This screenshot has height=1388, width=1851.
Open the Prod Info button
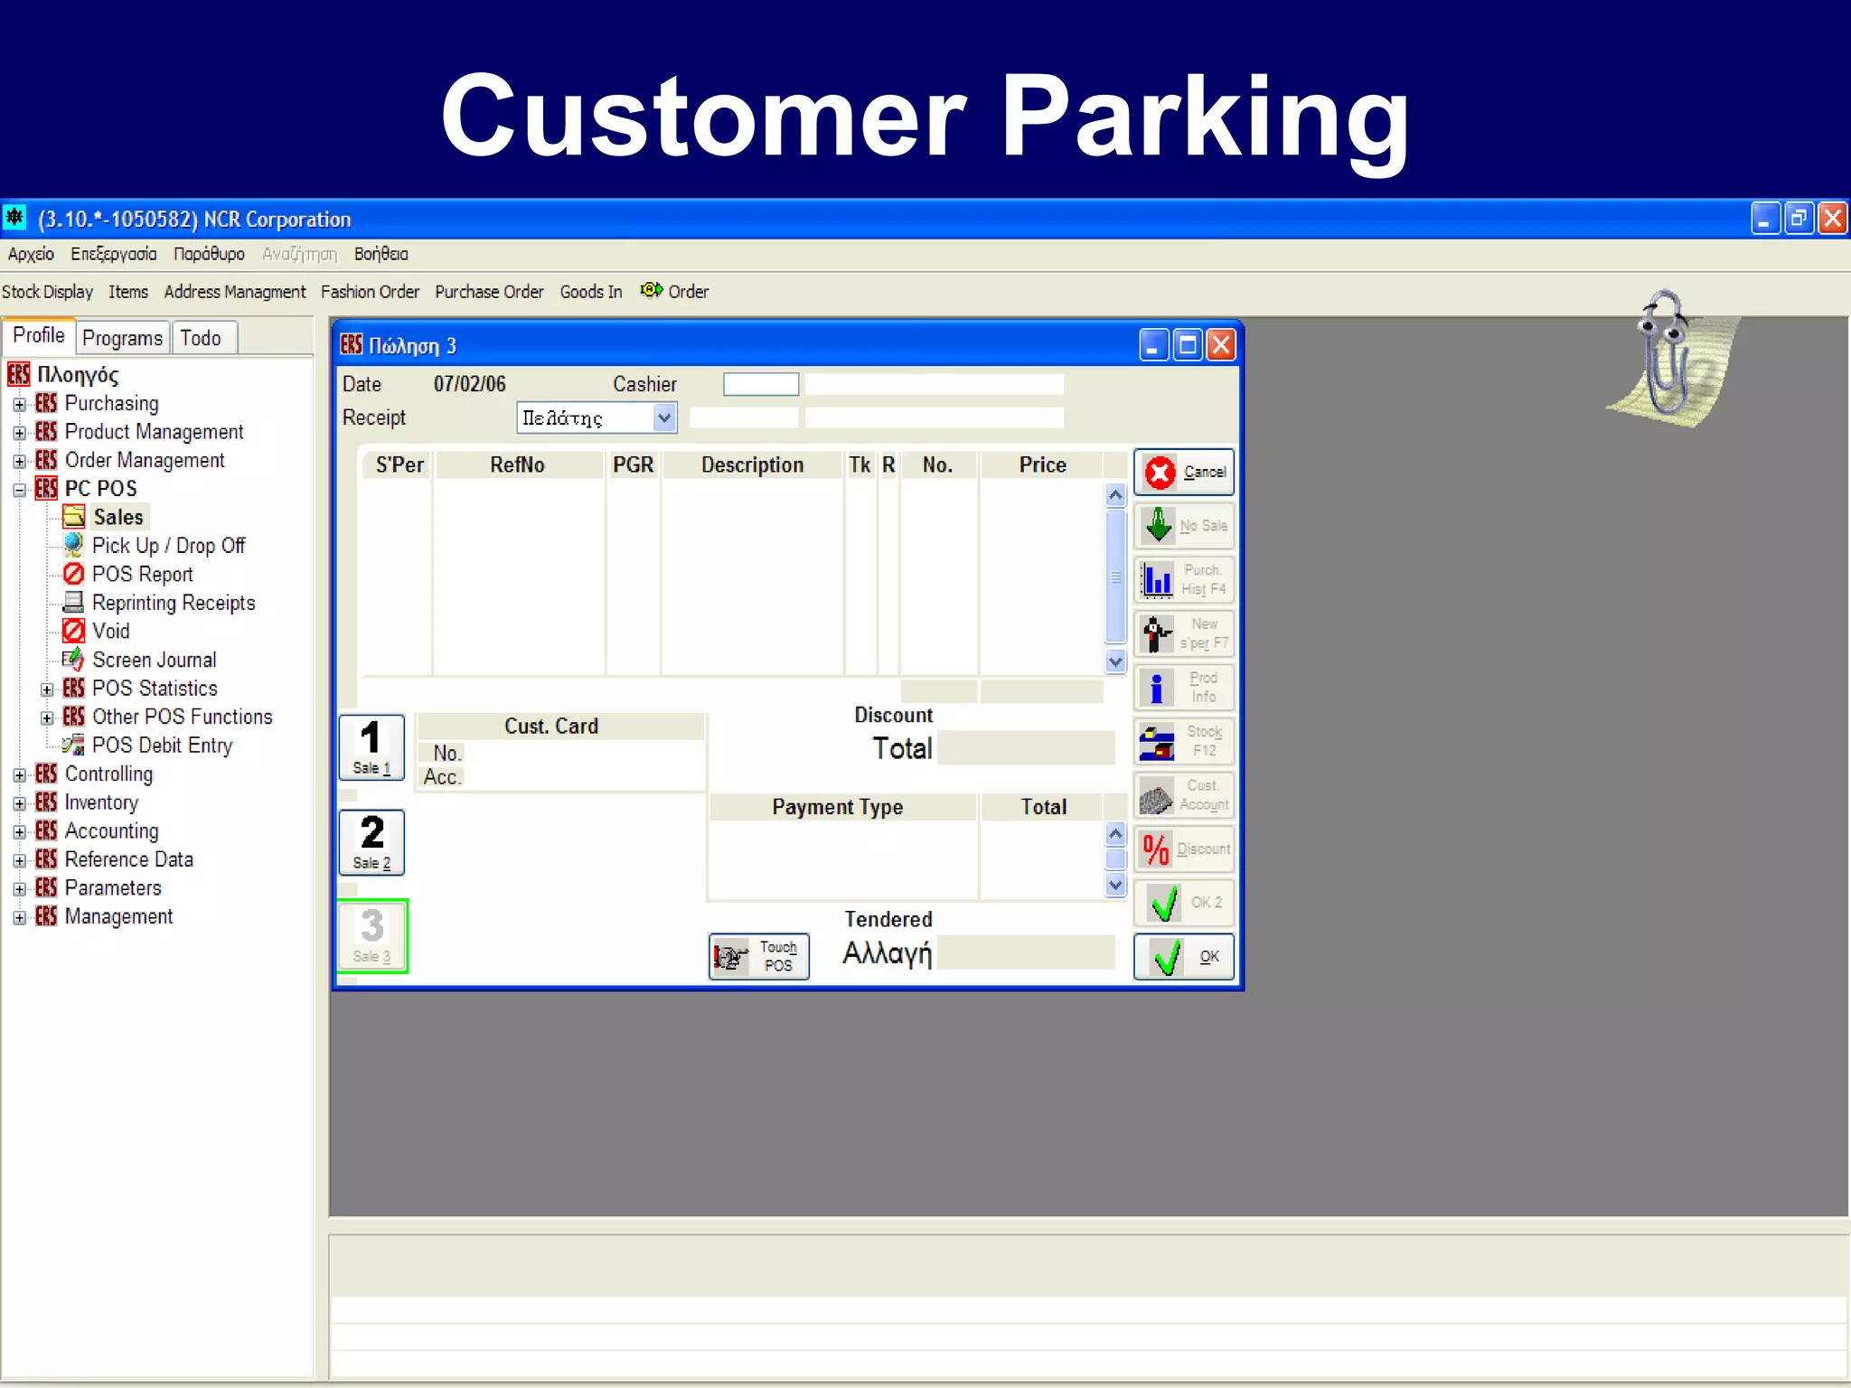(1184, 687)
